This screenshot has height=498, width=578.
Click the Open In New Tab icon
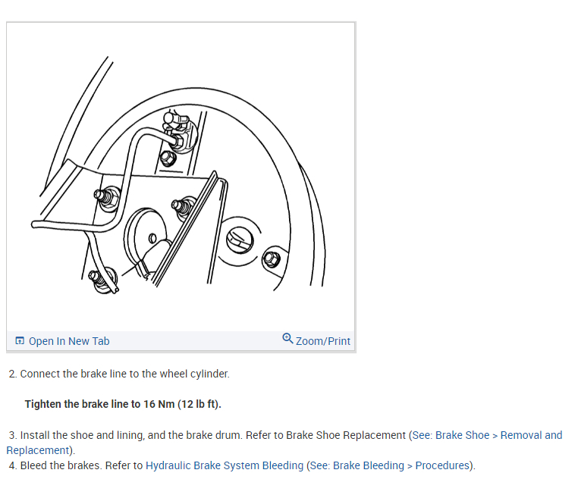click(20, 341)
